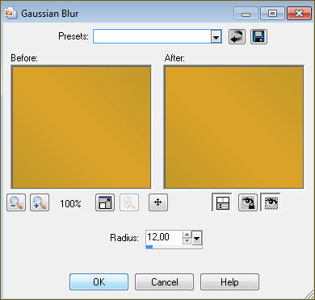Reset settings to default arrow icon

(x=237, y=36)
